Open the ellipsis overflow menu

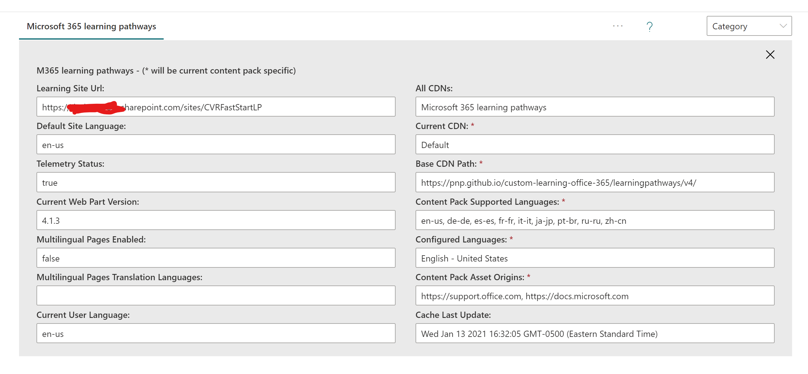(617, 26)
